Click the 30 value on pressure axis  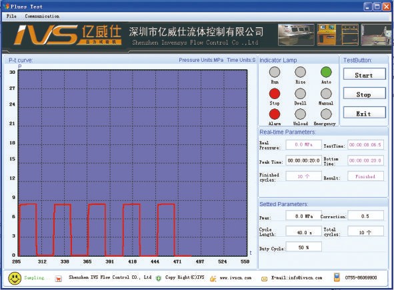12,72
